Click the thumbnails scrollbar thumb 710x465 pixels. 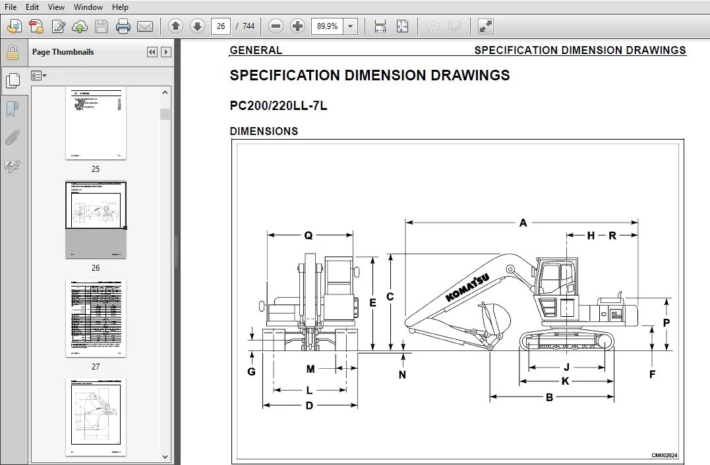tap(165, 114)
